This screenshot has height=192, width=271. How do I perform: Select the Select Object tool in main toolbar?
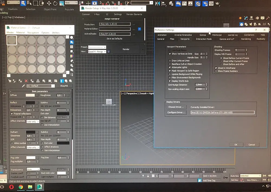pos(23,3)
